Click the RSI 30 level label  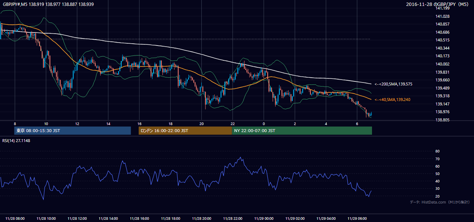437,188
